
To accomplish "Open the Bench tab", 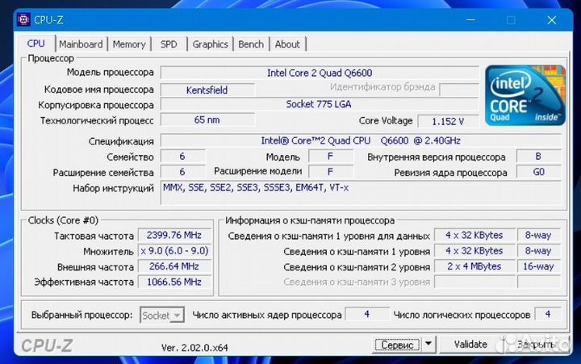I will 251,44.
